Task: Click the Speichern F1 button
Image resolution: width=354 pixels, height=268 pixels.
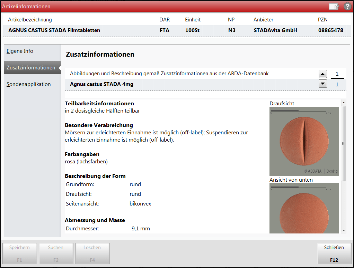Action: coord(20,253)
